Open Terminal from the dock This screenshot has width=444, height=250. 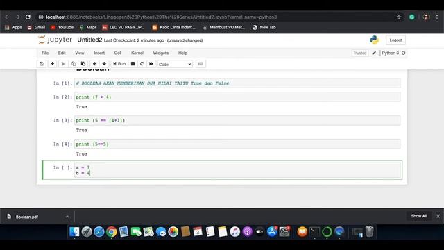coord(314,232)
